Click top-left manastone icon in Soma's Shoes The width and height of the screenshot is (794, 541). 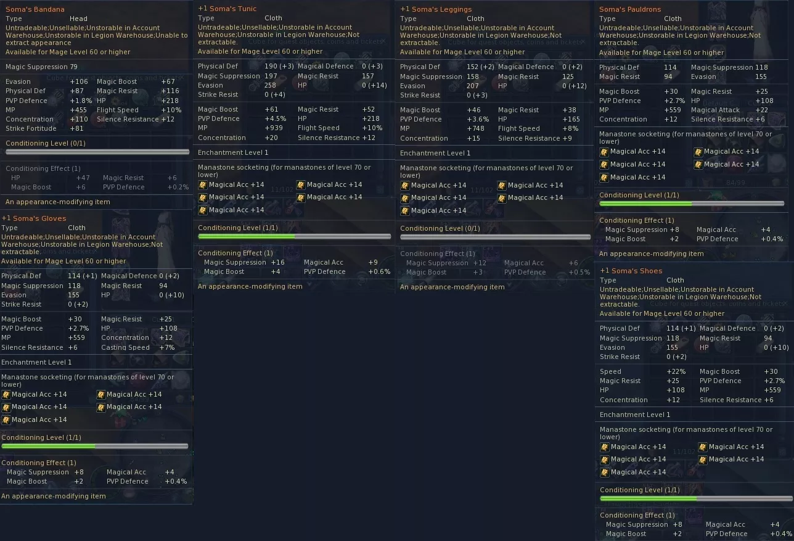[605, 447]
